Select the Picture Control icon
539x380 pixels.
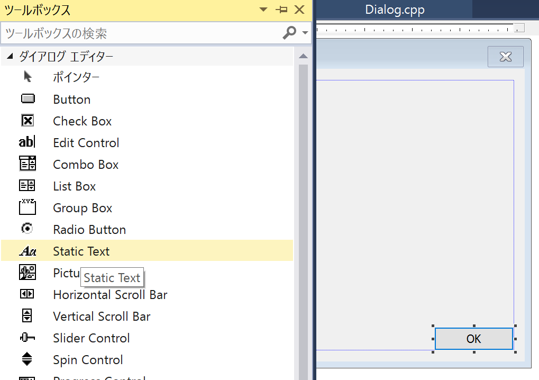pyautogui.click(x=27, y=272)
